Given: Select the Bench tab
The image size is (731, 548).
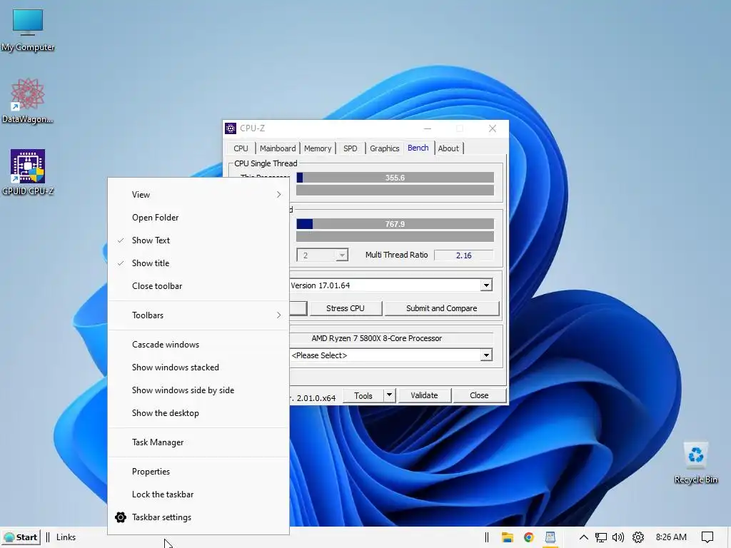Looking at the screenshot, I should coord(418,148).
